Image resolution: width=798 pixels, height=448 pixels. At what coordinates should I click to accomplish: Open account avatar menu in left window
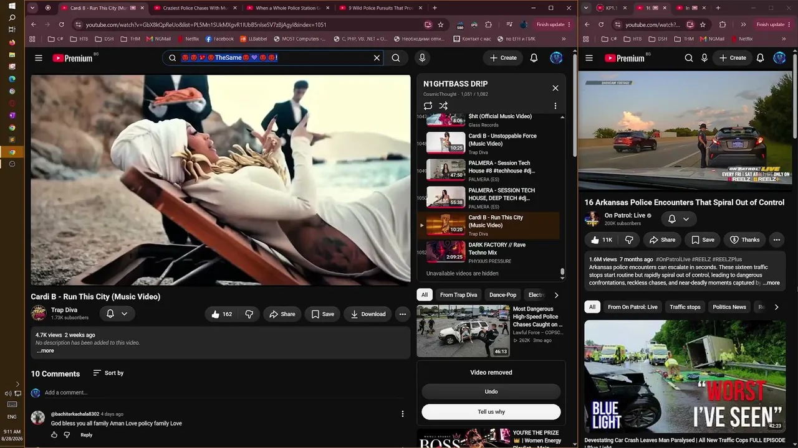point(556,58)
